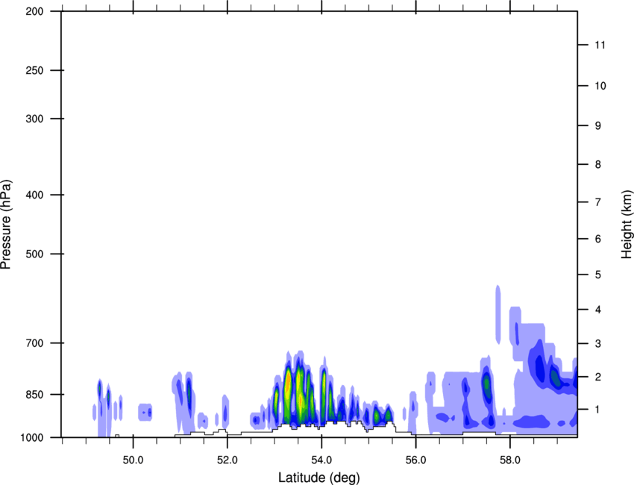Click the Latitude (deg) axis title
The width and height of the screenshot is (634, 485).
[318, 478]
